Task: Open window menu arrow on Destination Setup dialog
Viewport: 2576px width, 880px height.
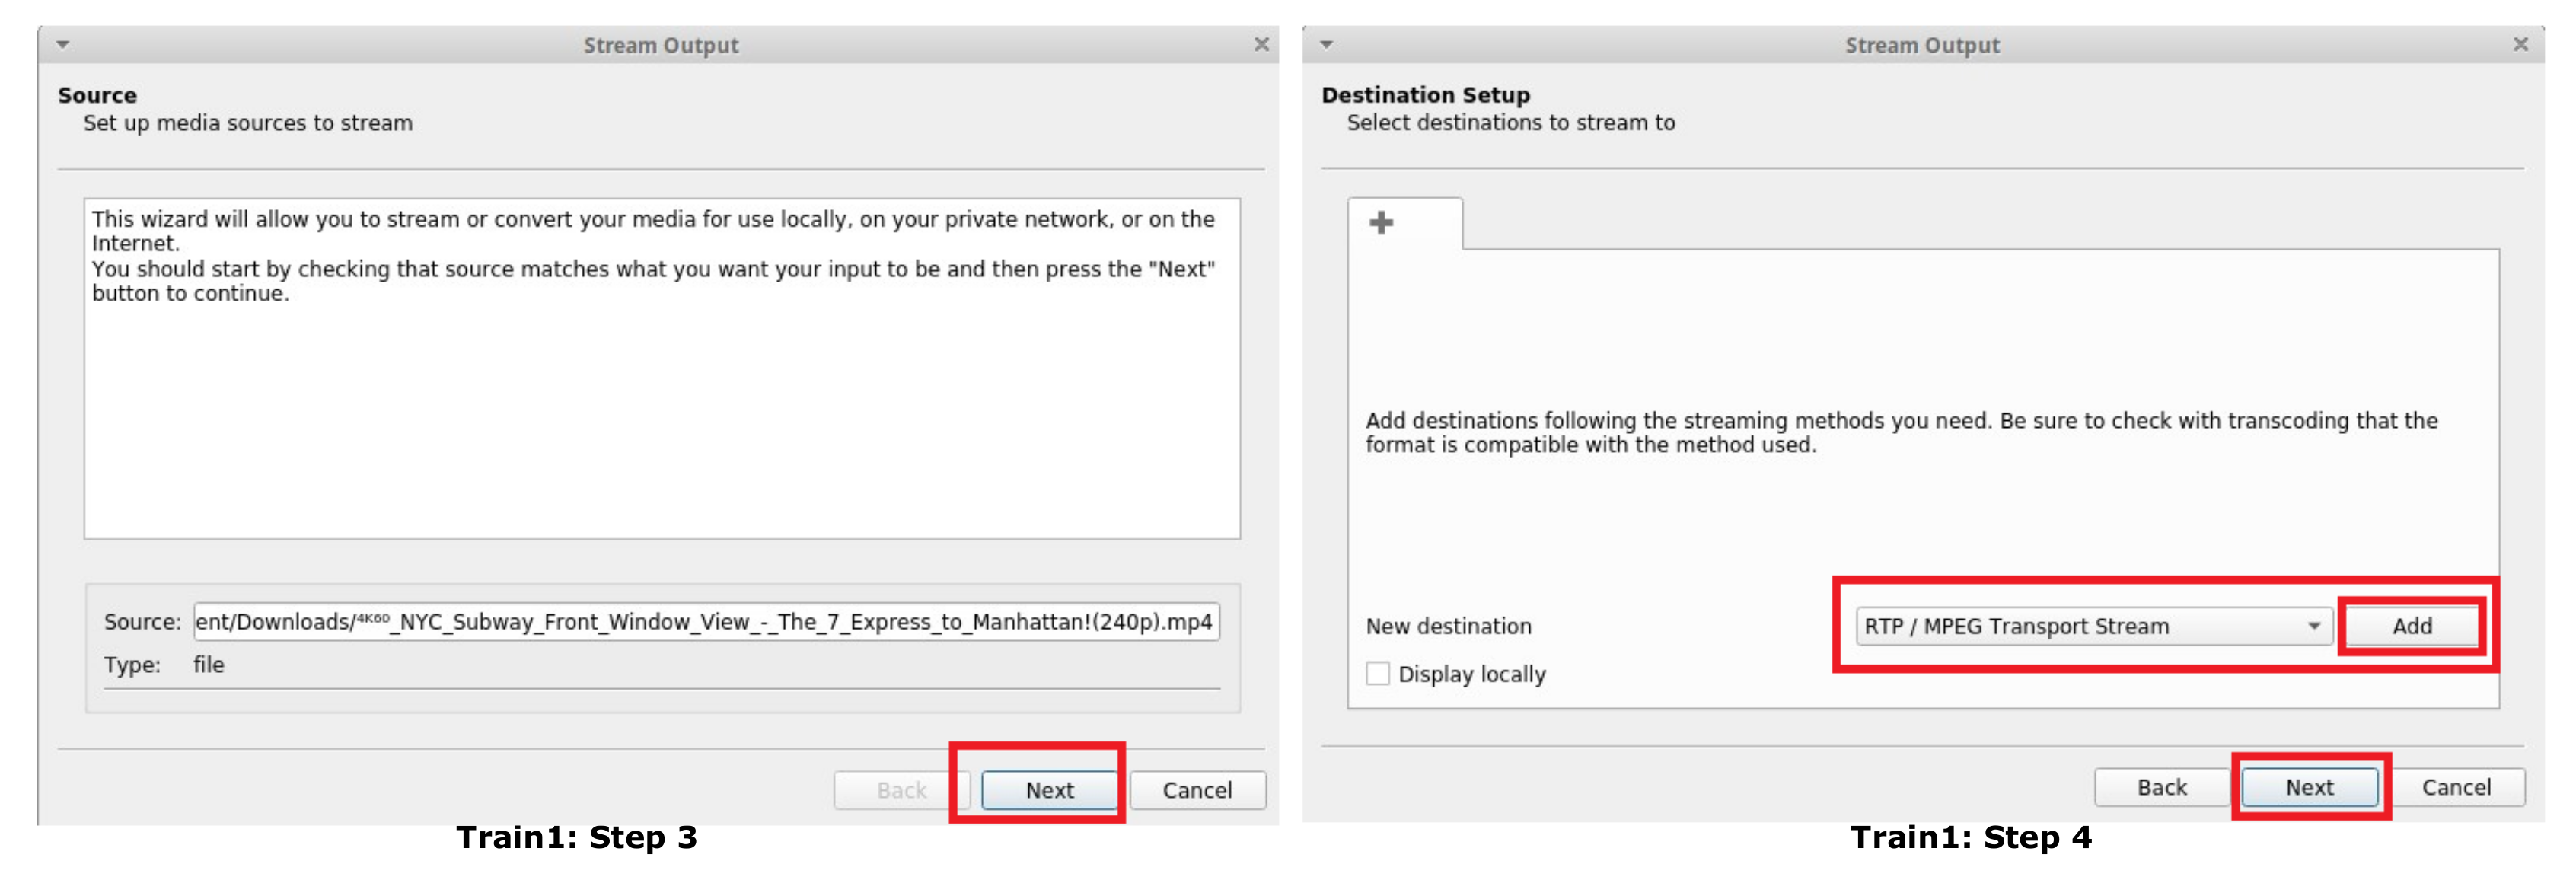Action: click(x=1326, y=45)
